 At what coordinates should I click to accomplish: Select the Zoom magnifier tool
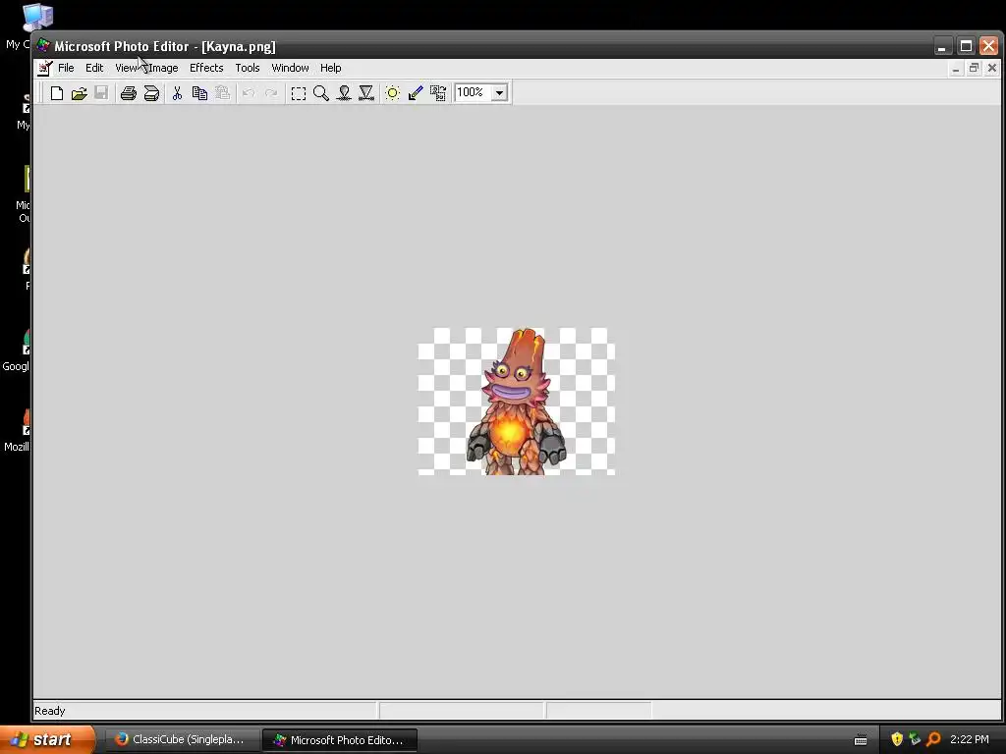[321, 93]
